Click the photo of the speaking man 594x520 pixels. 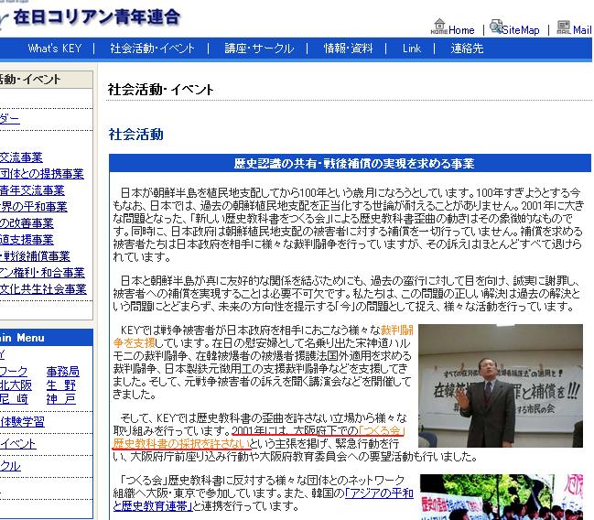coord(501,385)
